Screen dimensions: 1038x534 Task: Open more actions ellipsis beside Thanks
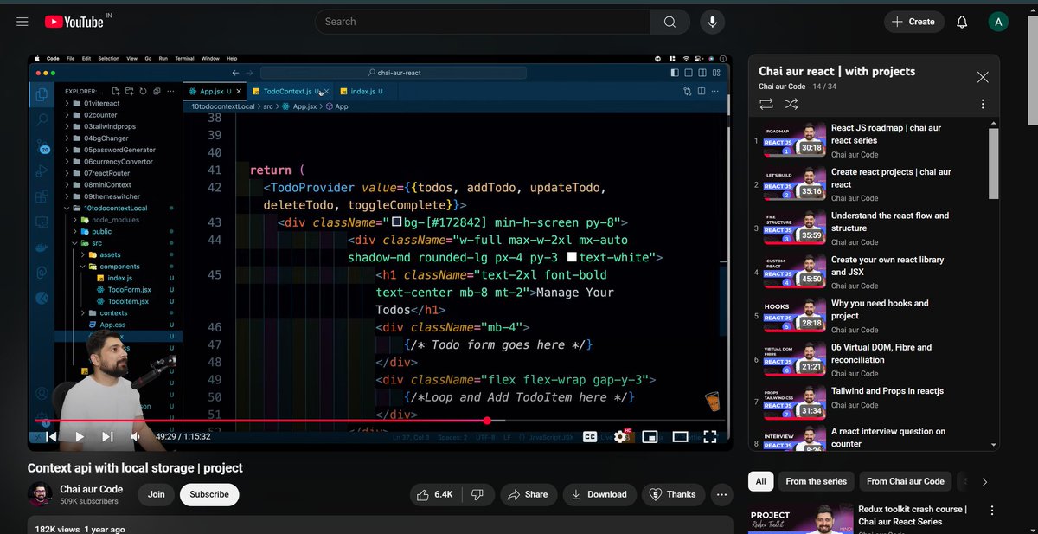click(721, 494)
